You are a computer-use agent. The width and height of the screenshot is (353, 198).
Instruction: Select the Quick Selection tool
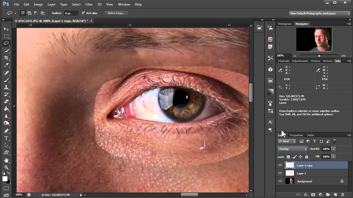tap(6, 51)
